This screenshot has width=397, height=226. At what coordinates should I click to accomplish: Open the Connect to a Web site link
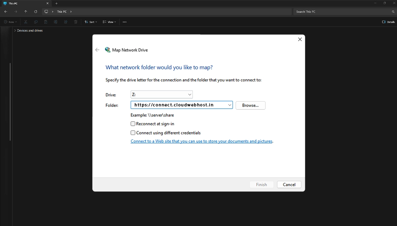pyautogui.click(x=201, y=141)
